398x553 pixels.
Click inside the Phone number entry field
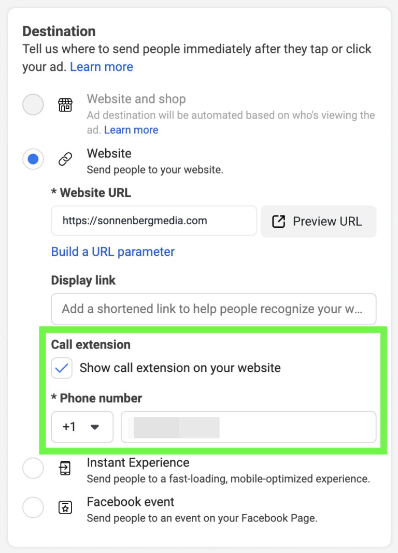(249, 427)
